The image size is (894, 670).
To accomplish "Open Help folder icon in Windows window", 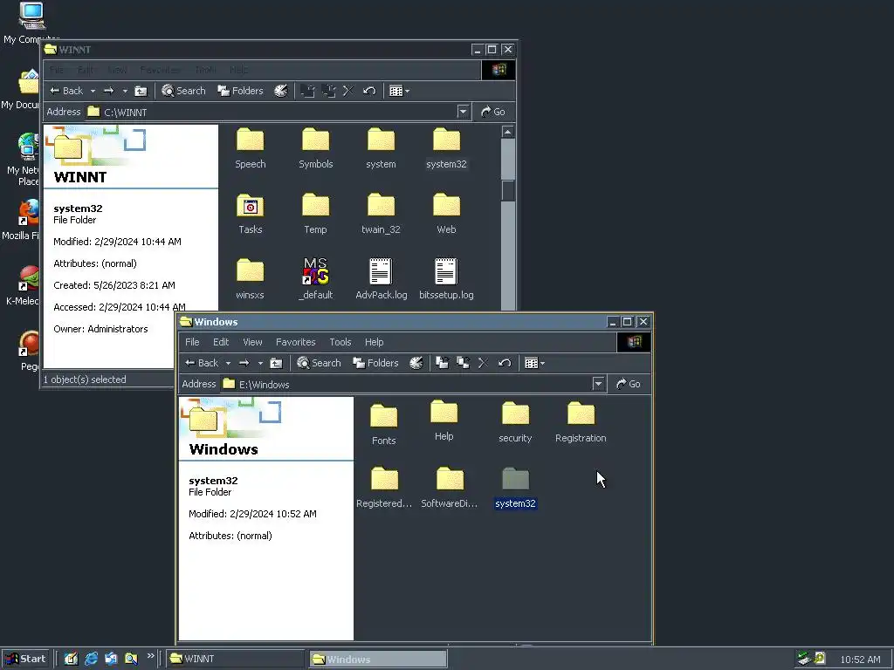I will pyautogui.click(x=444, y=420).
